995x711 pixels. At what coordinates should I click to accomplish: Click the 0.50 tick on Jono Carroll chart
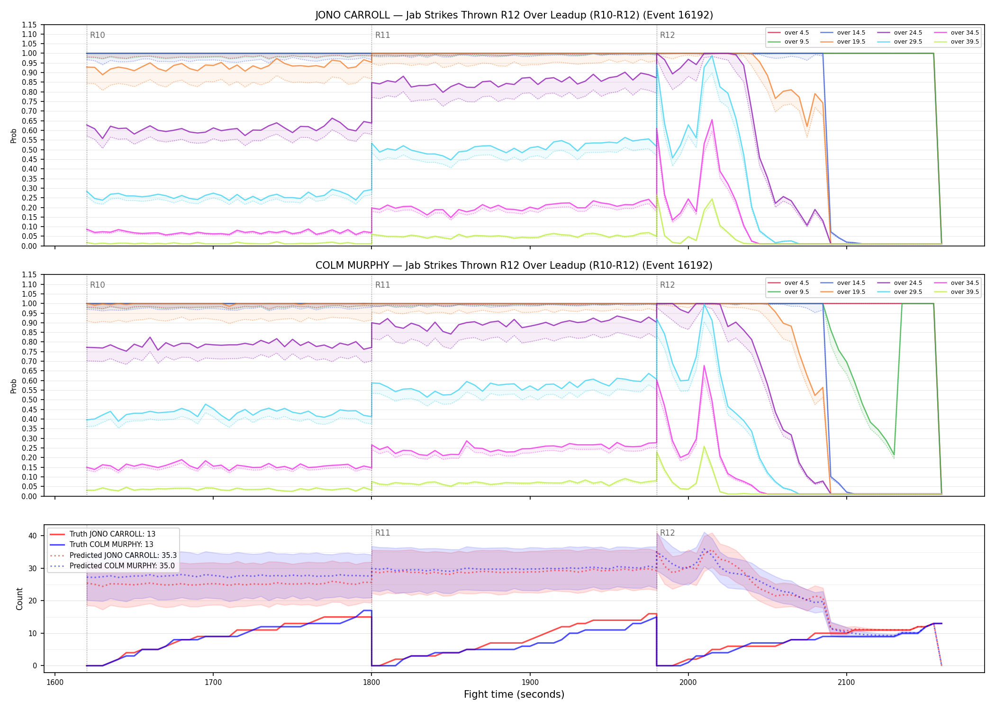tap(29, 150)
